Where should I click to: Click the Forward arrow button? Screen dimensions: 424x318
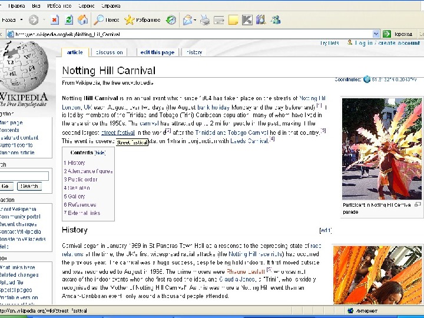tap(34, 20)
